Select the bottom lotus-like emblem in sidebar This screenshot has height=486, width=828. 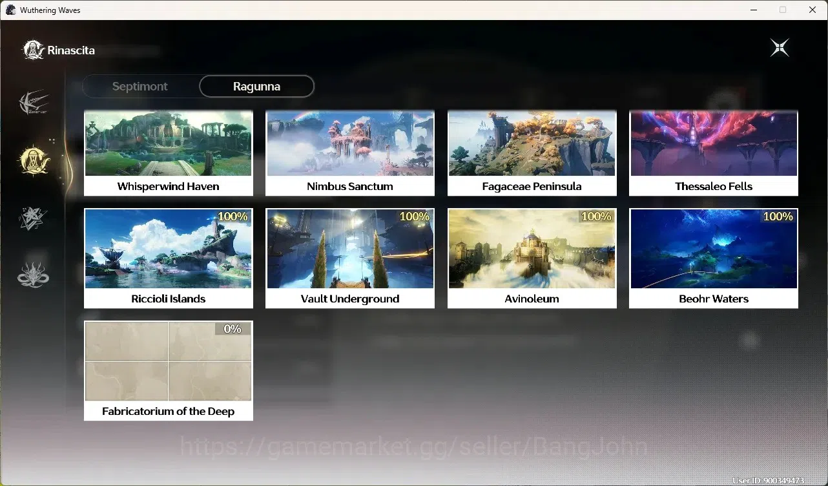33,274
